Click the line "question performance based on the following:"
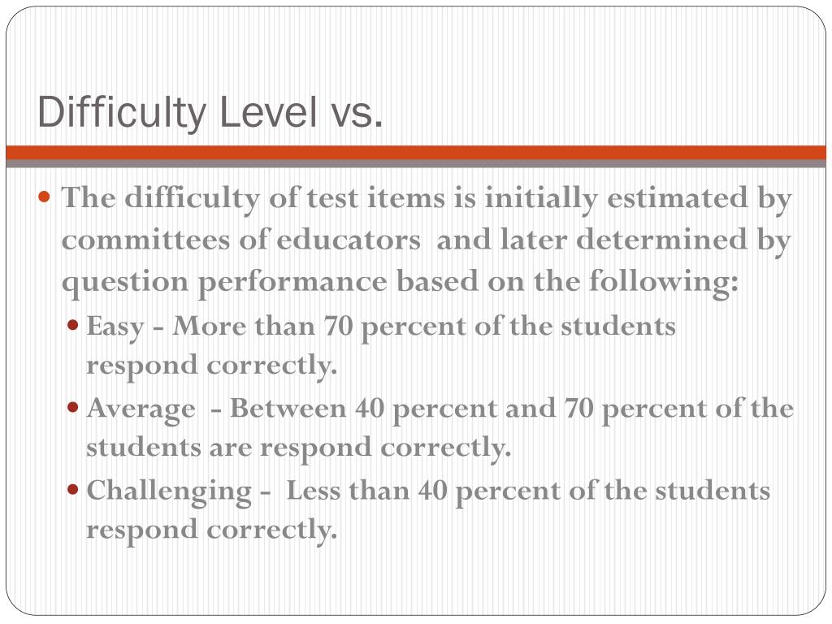Image resolution: width=832 pixels, height=624 pixels. click(401, 282)
